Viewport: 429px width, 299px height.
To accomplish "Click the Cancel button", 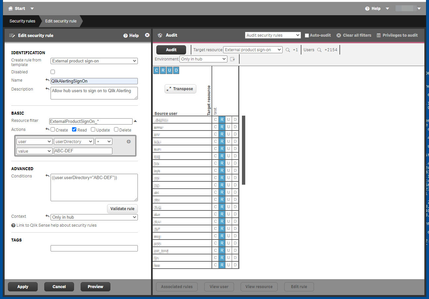I will coord(59,287).
